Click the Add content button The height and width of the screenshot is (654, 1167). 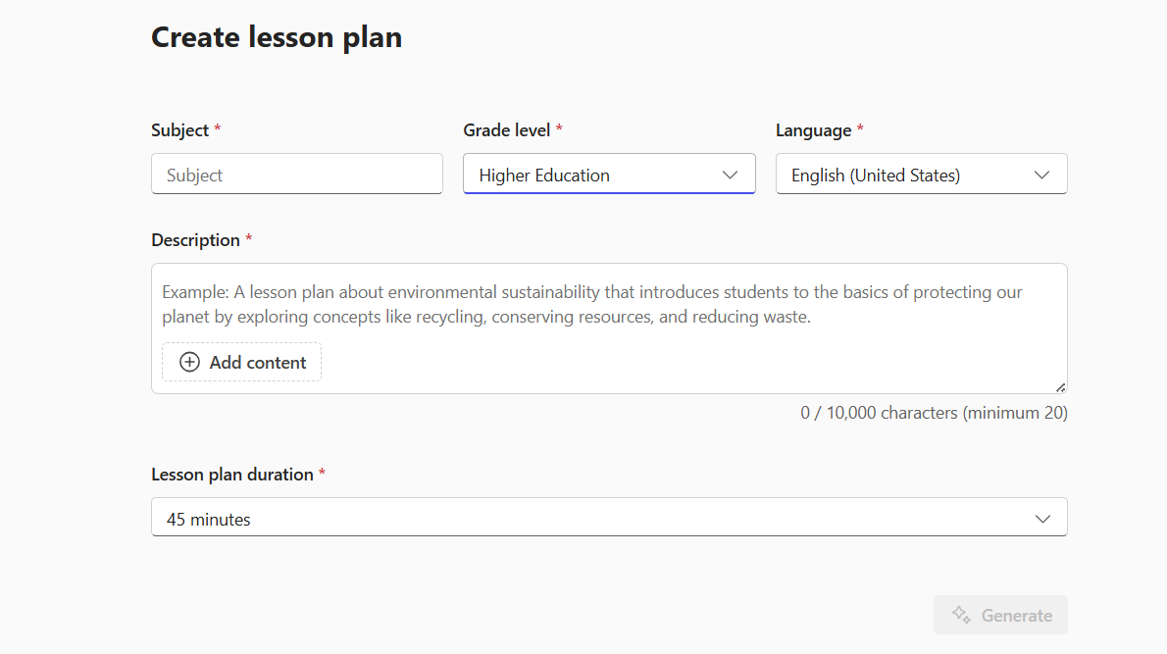pyautogui.click(x=241, y=362)
